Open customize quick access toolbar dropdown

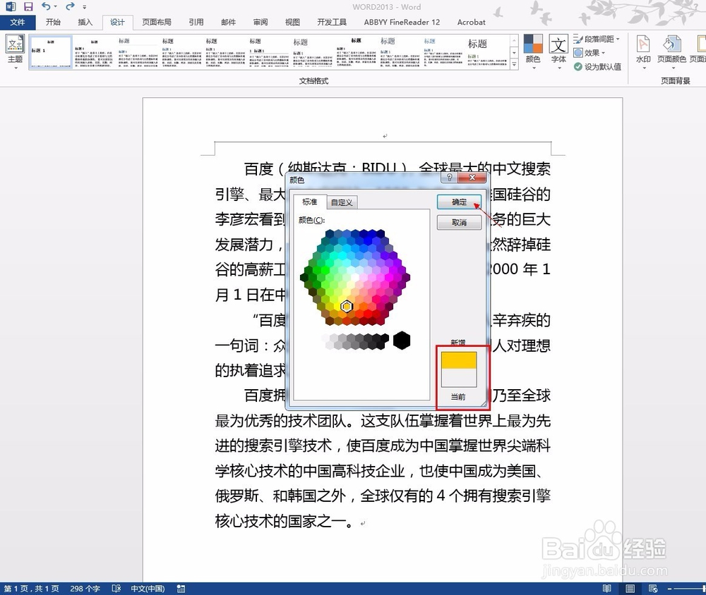click(85, 7)
